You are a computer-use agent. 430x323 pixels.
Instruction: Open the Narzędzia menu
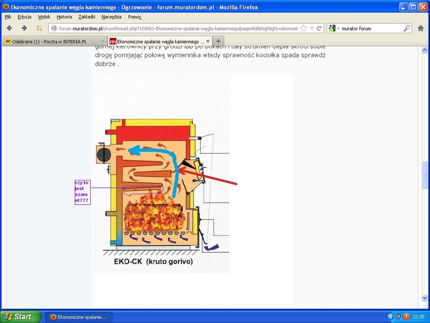click(111, 17)
